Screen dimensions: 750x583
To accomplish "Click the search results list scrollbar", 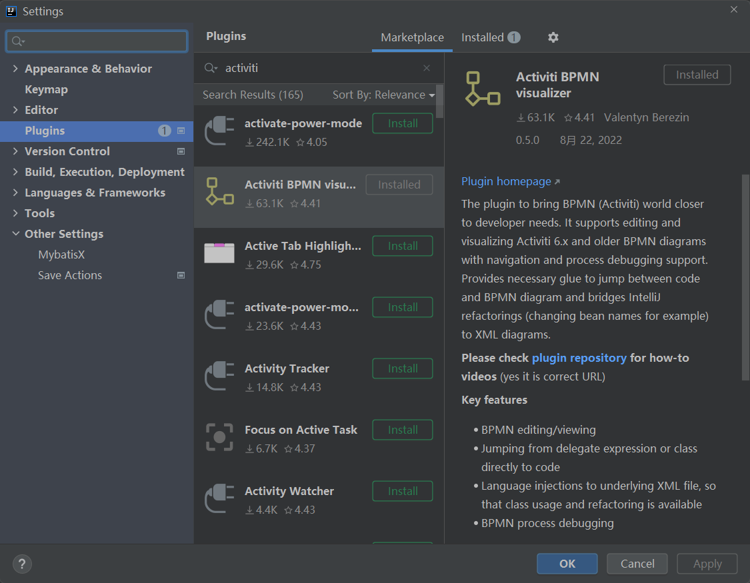I will tap(440, 101).
